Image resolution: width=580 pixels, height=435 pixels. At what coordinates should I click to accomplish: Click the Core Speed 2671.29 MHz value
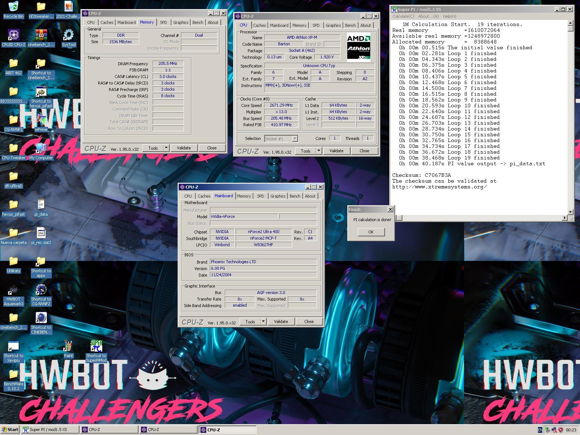[281, 105]
